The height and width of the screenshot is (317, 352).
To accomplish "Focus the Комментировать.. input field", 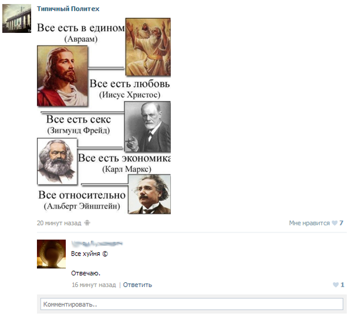I will coord(192,304).
